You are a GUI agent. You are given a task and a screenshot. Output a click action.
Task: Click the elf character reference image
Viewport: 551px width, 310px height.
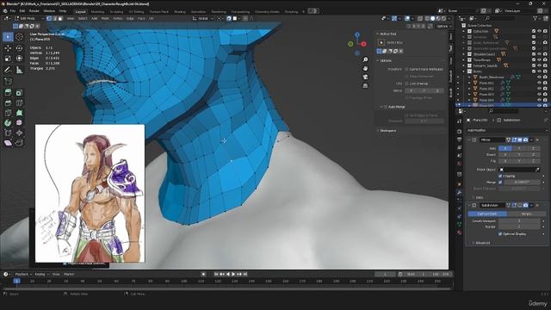[x=90, y=193]
